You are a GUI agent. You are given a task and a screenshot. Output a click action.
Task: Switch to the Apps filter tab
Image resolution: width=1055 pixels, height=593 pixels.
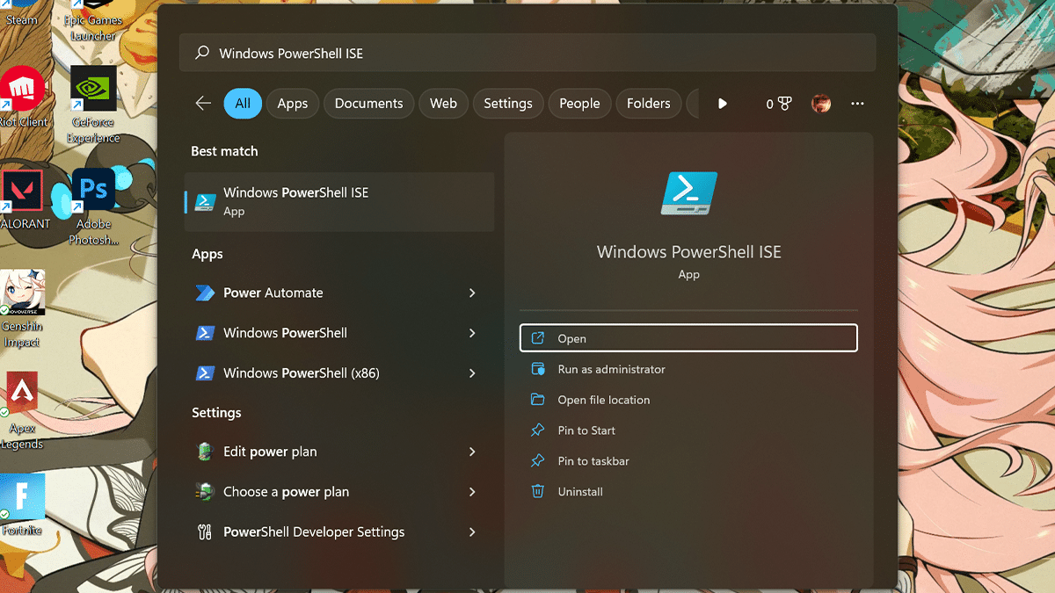pyautogui.click(x=292, y=104)
